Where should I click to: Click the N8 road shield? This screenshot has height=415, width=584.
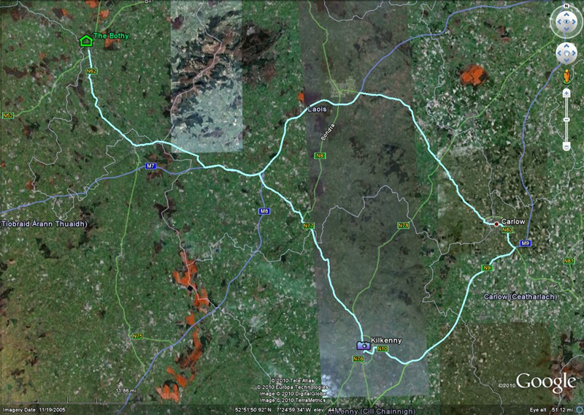click(319, 156)
